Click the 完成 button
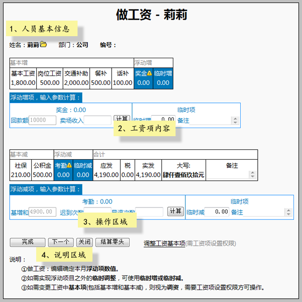The image size is (302, 302). coord(27,242)
